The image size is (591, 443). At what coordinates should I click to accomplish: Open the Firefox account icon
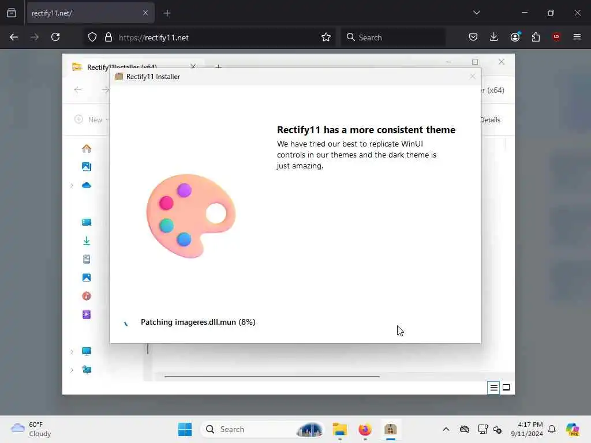[515, 37]
